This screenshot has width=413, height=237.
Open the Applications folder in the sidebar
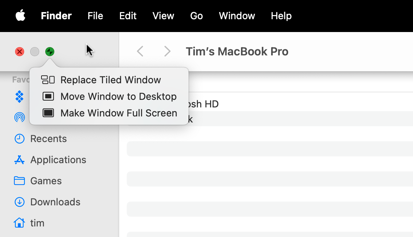pos(58,160)
